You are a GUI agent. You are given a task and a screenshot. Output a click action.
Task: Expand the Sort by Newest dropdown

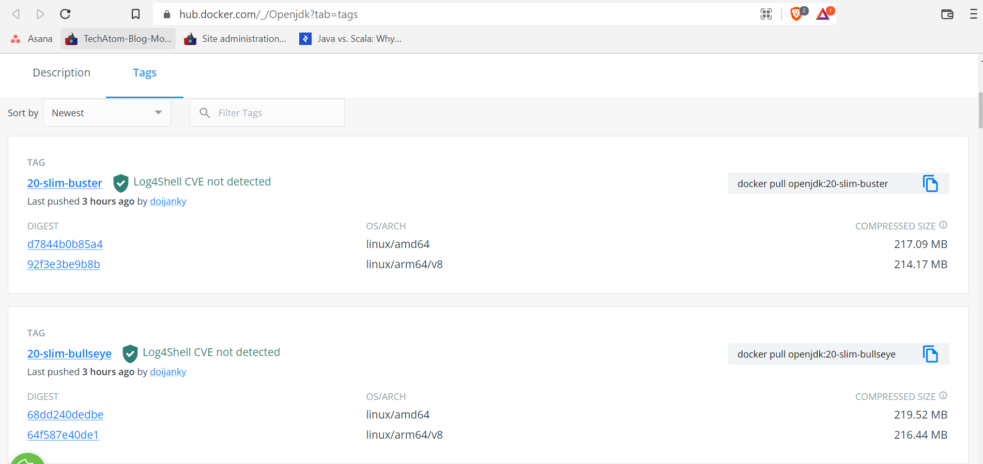click(x=107, y=113)
